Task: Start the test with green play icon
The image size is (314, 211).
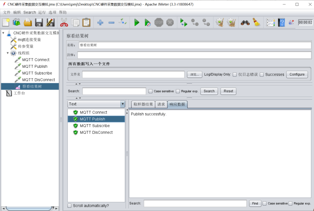Action: tap(137, 22)
